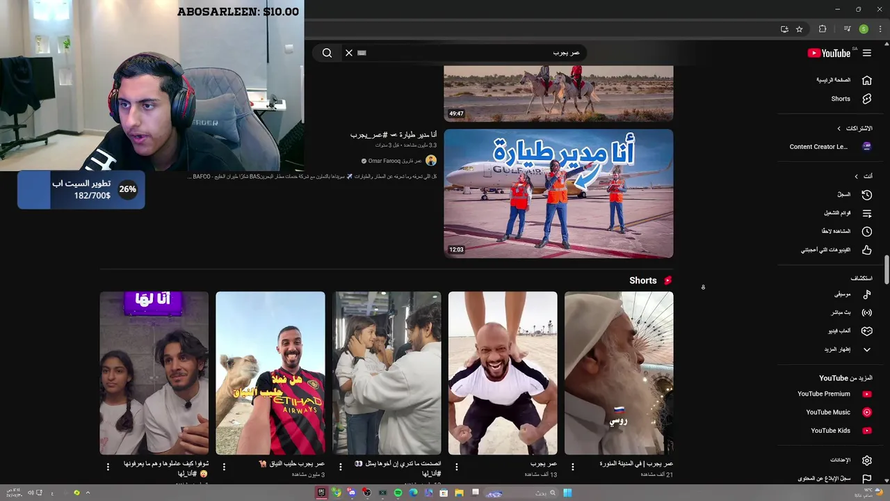The height and width of the screenshot is (501, 890).
Task: Click the YouTube logo
Action: (x=829, y=53)
